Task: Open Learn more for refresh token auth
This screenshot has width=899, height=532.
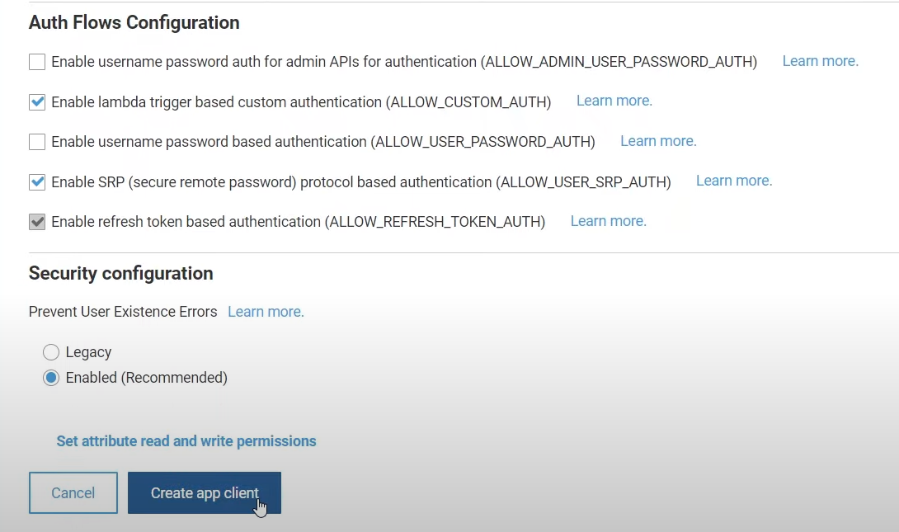Action: pos(609,221)
